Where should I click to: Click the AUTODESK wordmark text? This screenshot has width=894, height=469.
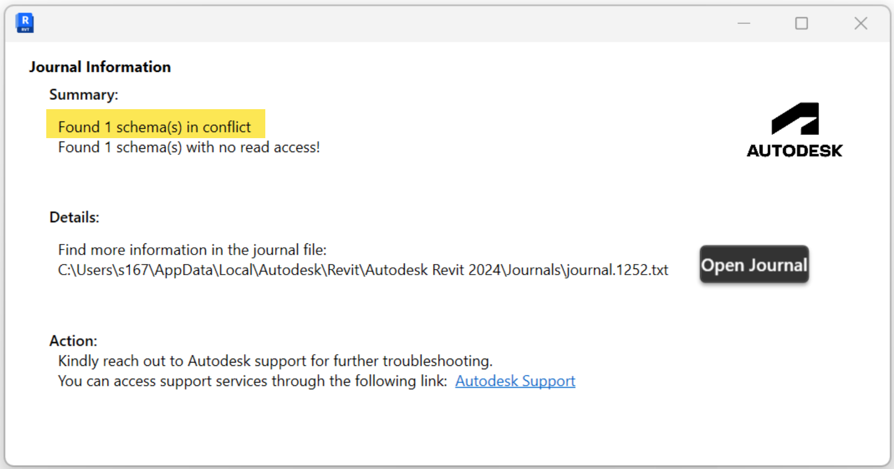coord(795,151)
